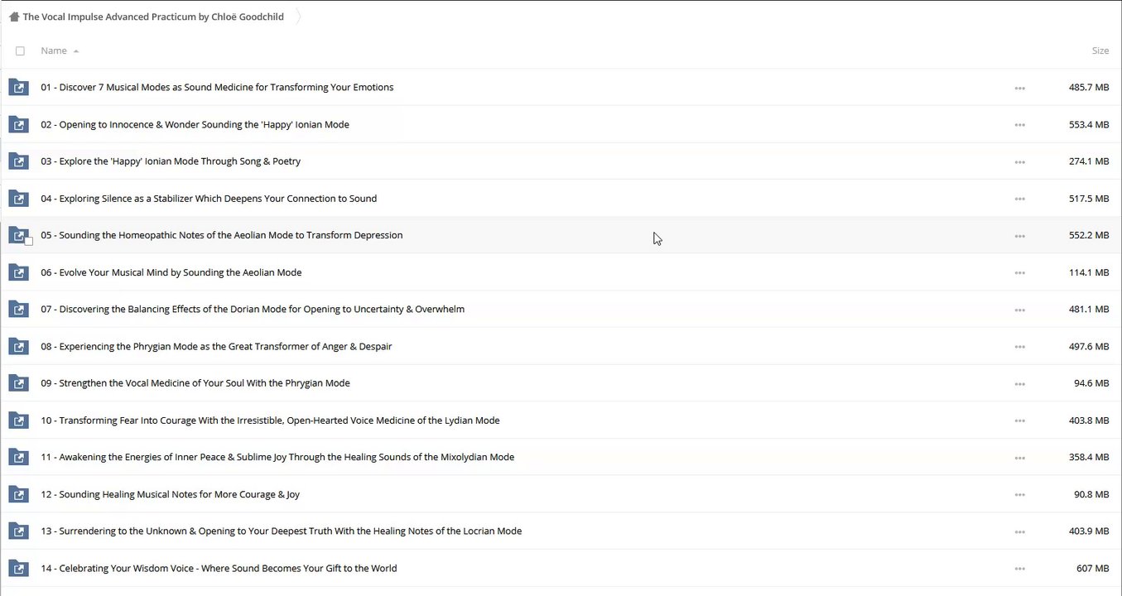Open The Vocal Impulse Advanced Practicum breadcrumb
1122x596 pixels.
pos(153,17)
